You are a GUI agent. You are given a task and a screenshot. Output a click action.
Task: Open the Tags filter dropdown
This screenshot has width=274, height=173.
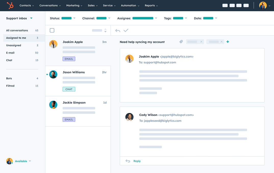tap(180, 18)
